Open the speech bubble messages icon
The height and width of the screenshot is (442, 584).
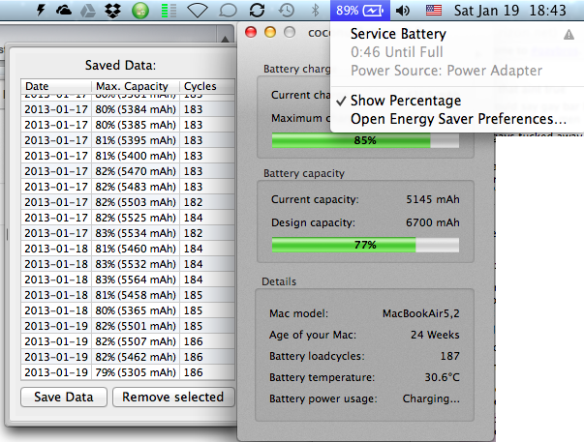[228, 11]
